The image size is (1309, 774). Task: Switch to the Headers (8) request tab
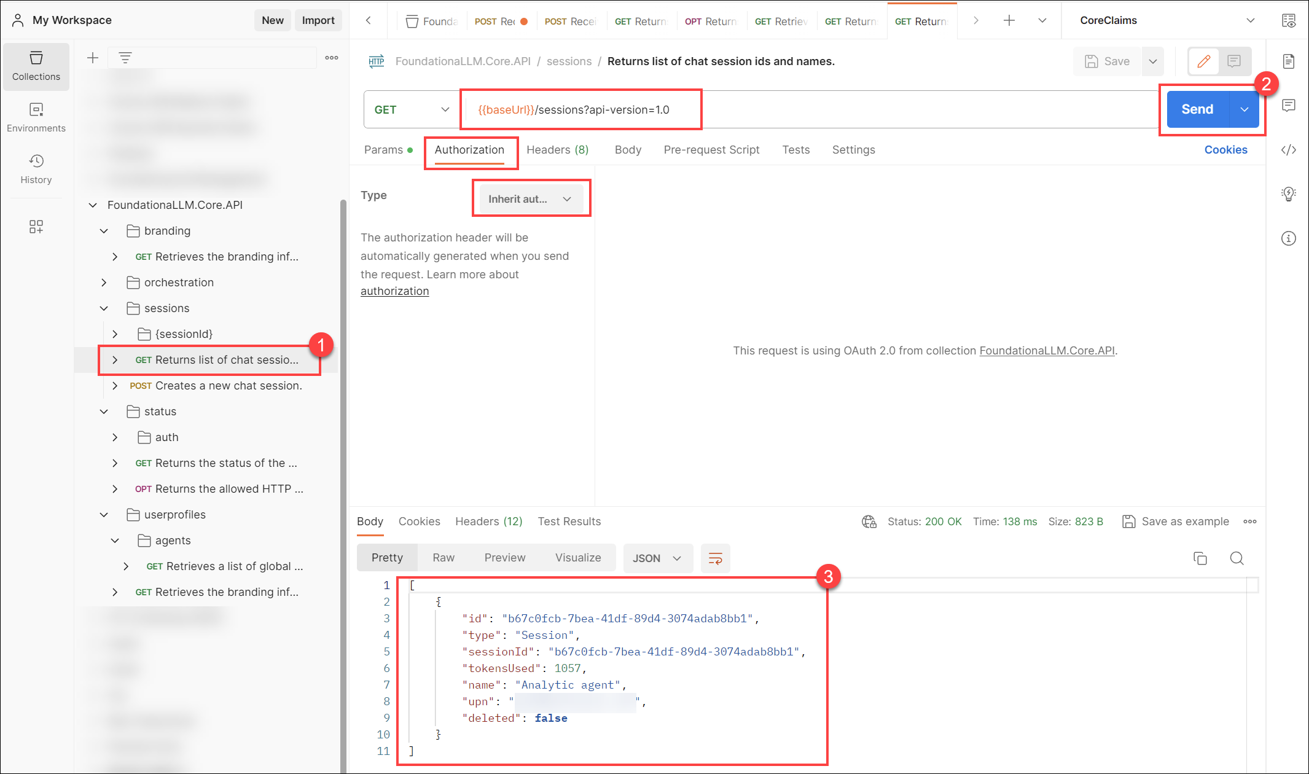(557, 150)
